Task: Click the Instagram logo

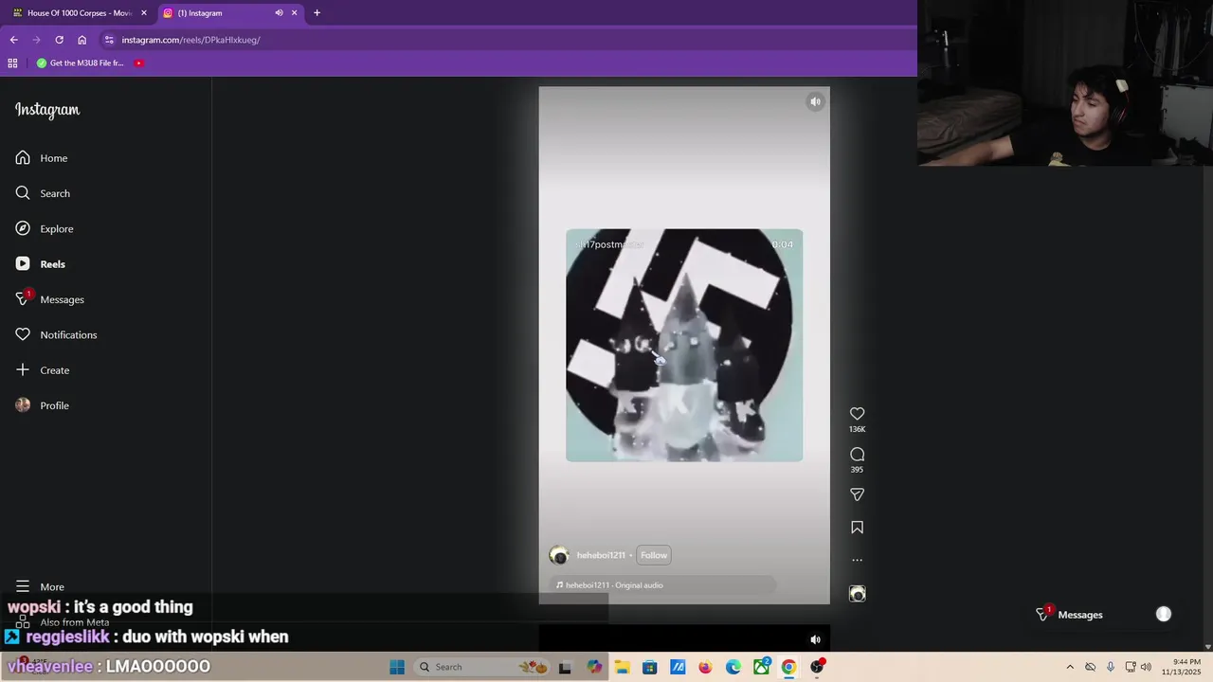Action: point(47,110)
